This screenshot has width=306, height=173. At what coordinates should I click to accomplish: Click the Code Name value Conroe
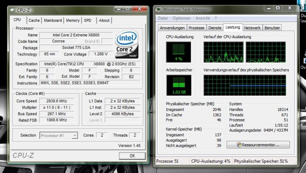point(58,41)
